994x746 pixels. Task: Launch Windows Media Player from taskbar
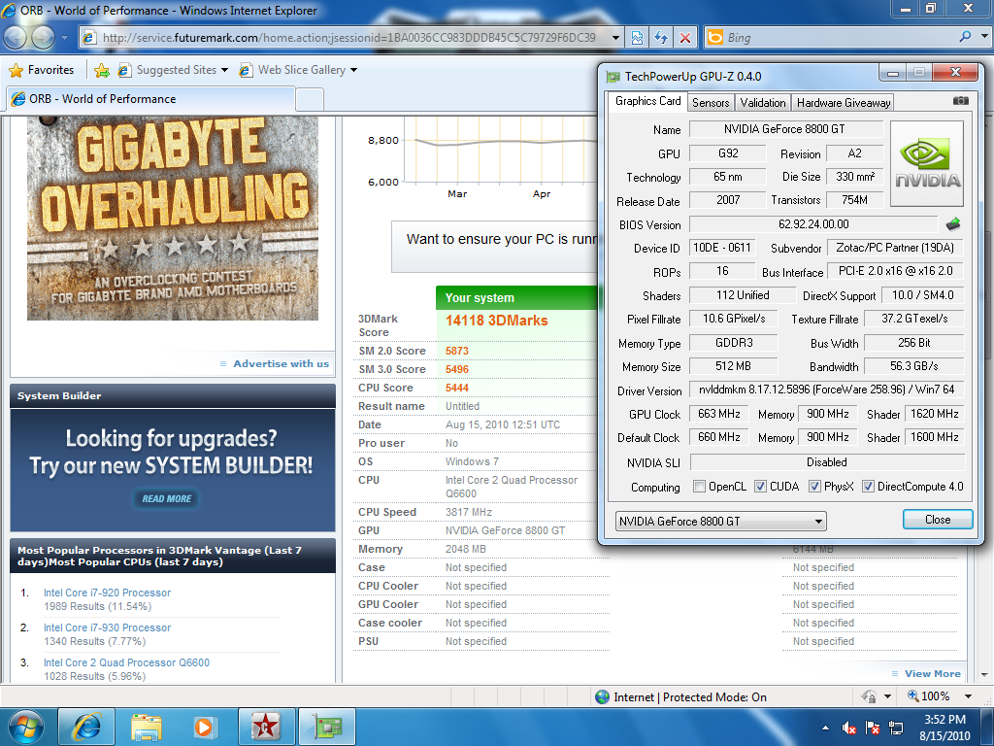coord(204,727)
